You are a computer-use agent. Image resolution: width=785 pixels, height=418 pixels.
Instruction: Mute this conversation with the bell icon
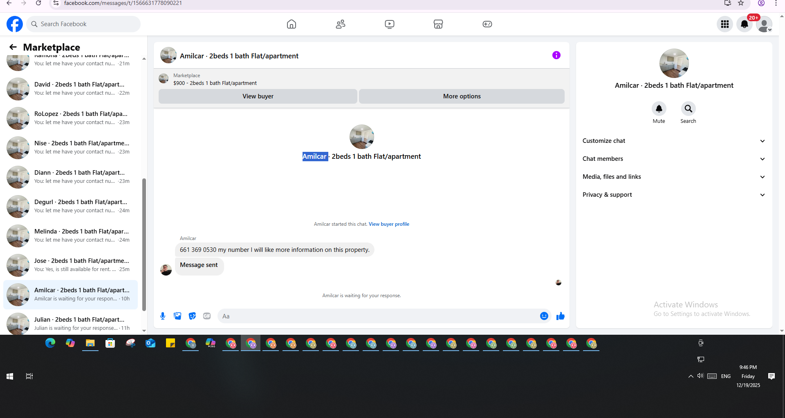659,109
